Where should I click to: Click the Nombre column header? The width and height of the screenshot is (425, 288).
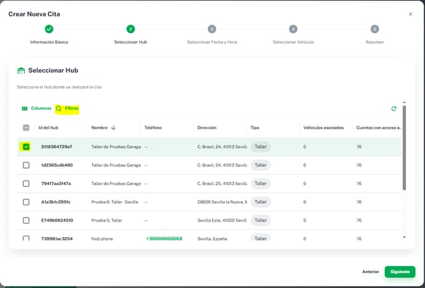pyautogui.click(x=99, y=128)
